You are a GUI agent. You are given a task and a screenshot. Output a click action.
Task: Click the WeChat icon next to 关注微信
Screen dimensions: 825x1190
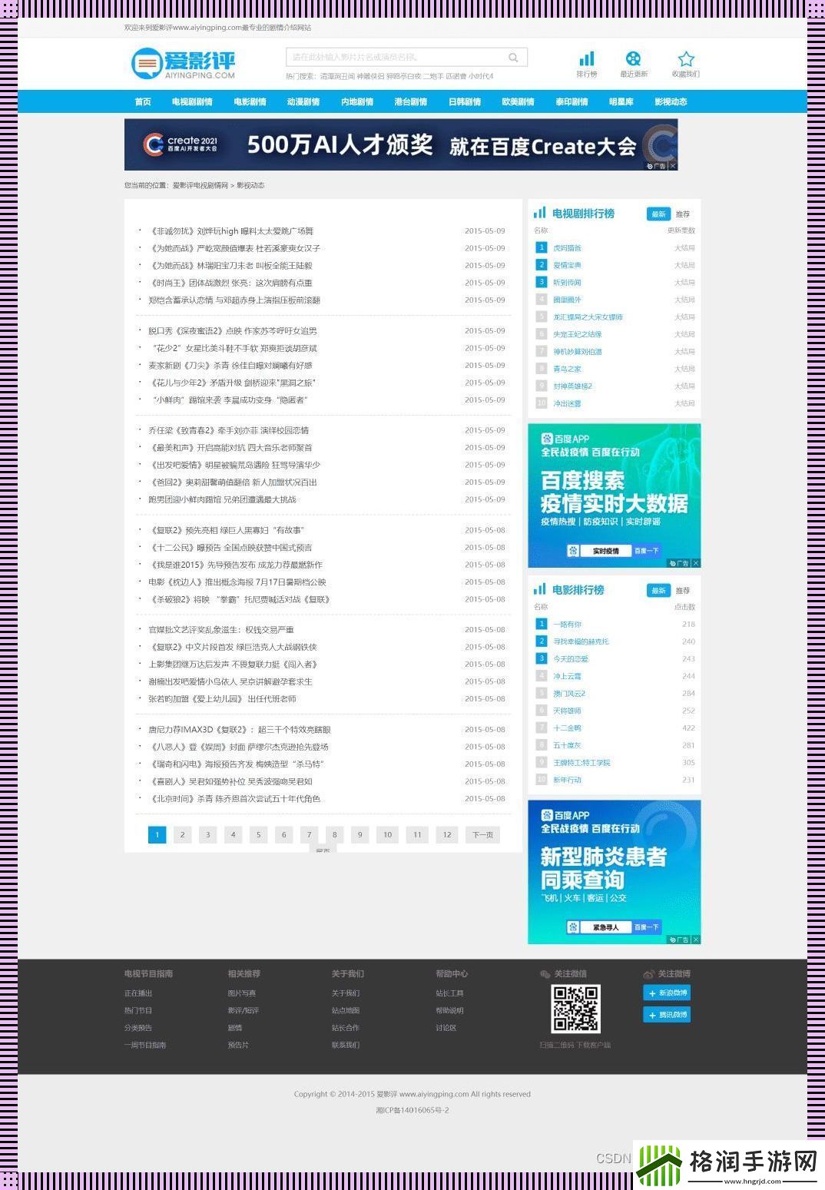pos(547,973)
